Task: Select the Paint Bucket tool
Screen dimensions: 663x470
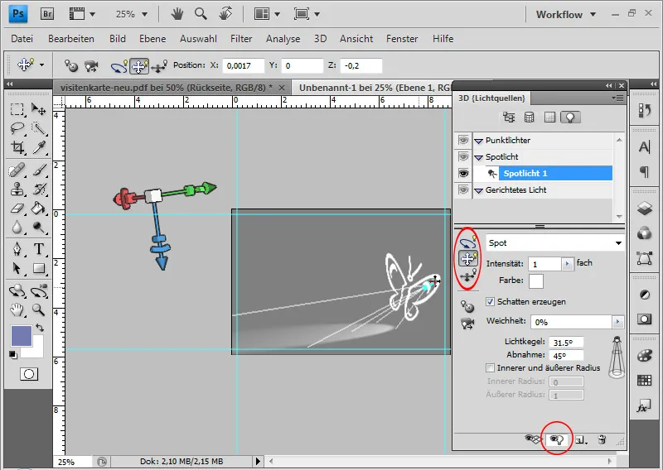Action: (38, 209)
